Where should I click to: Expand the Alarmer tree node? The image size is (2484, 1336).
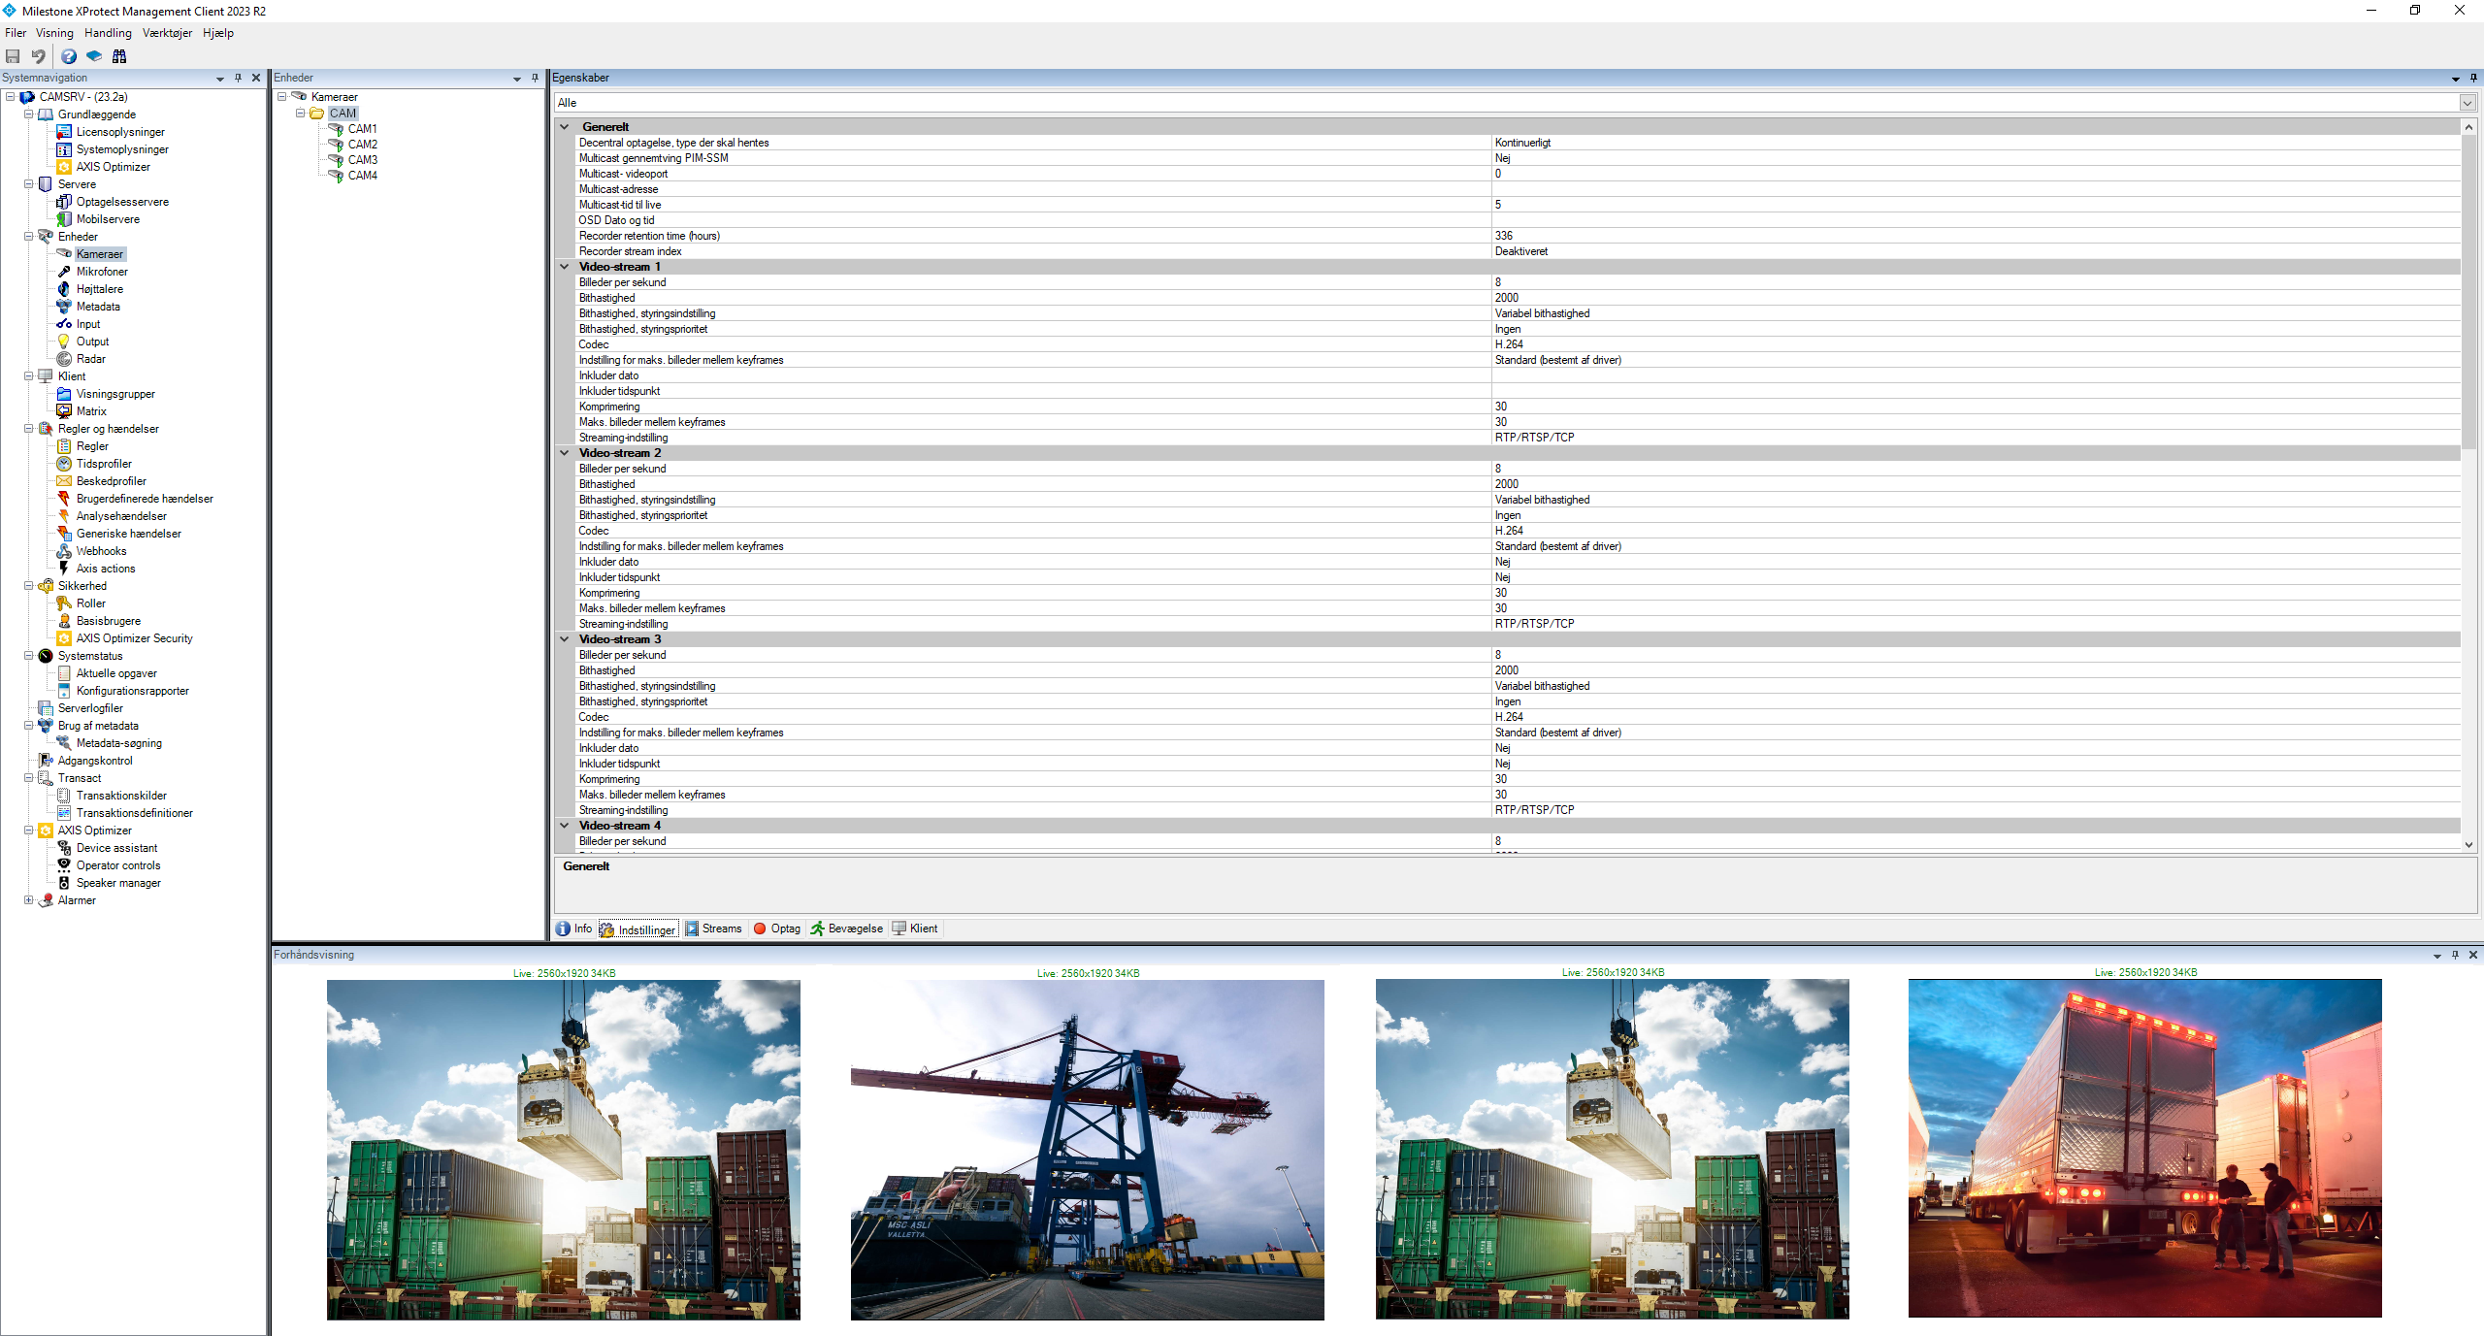(28, 900)
